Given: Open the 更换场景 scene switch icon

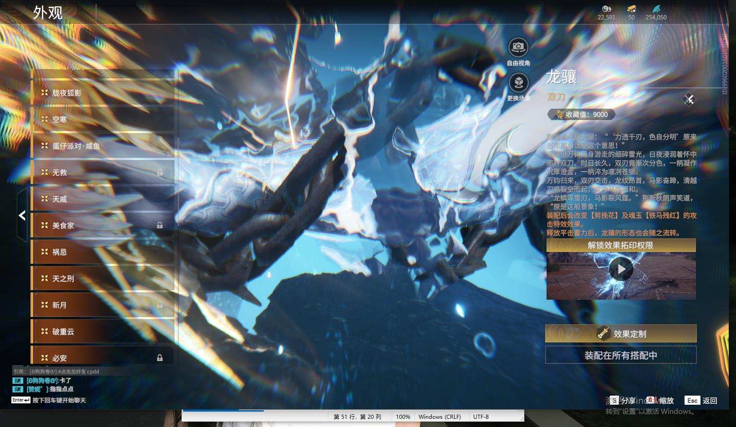Looking at the screenshot, I should (x=518, y=83).
